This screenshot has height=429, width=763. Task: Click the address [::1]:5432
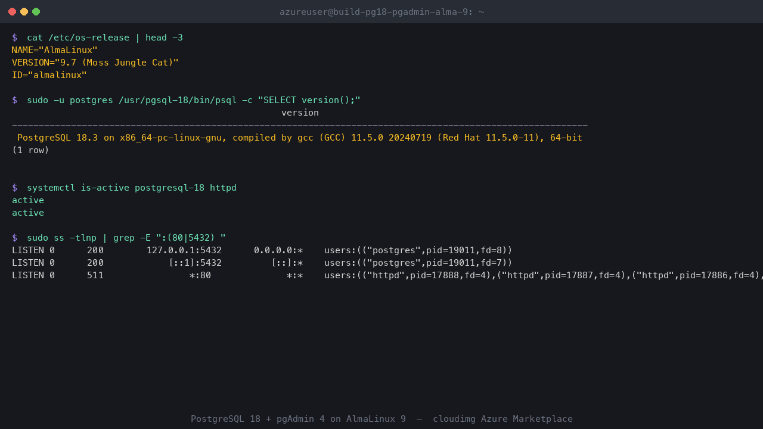pyautogui.click(x=195, y=263)
